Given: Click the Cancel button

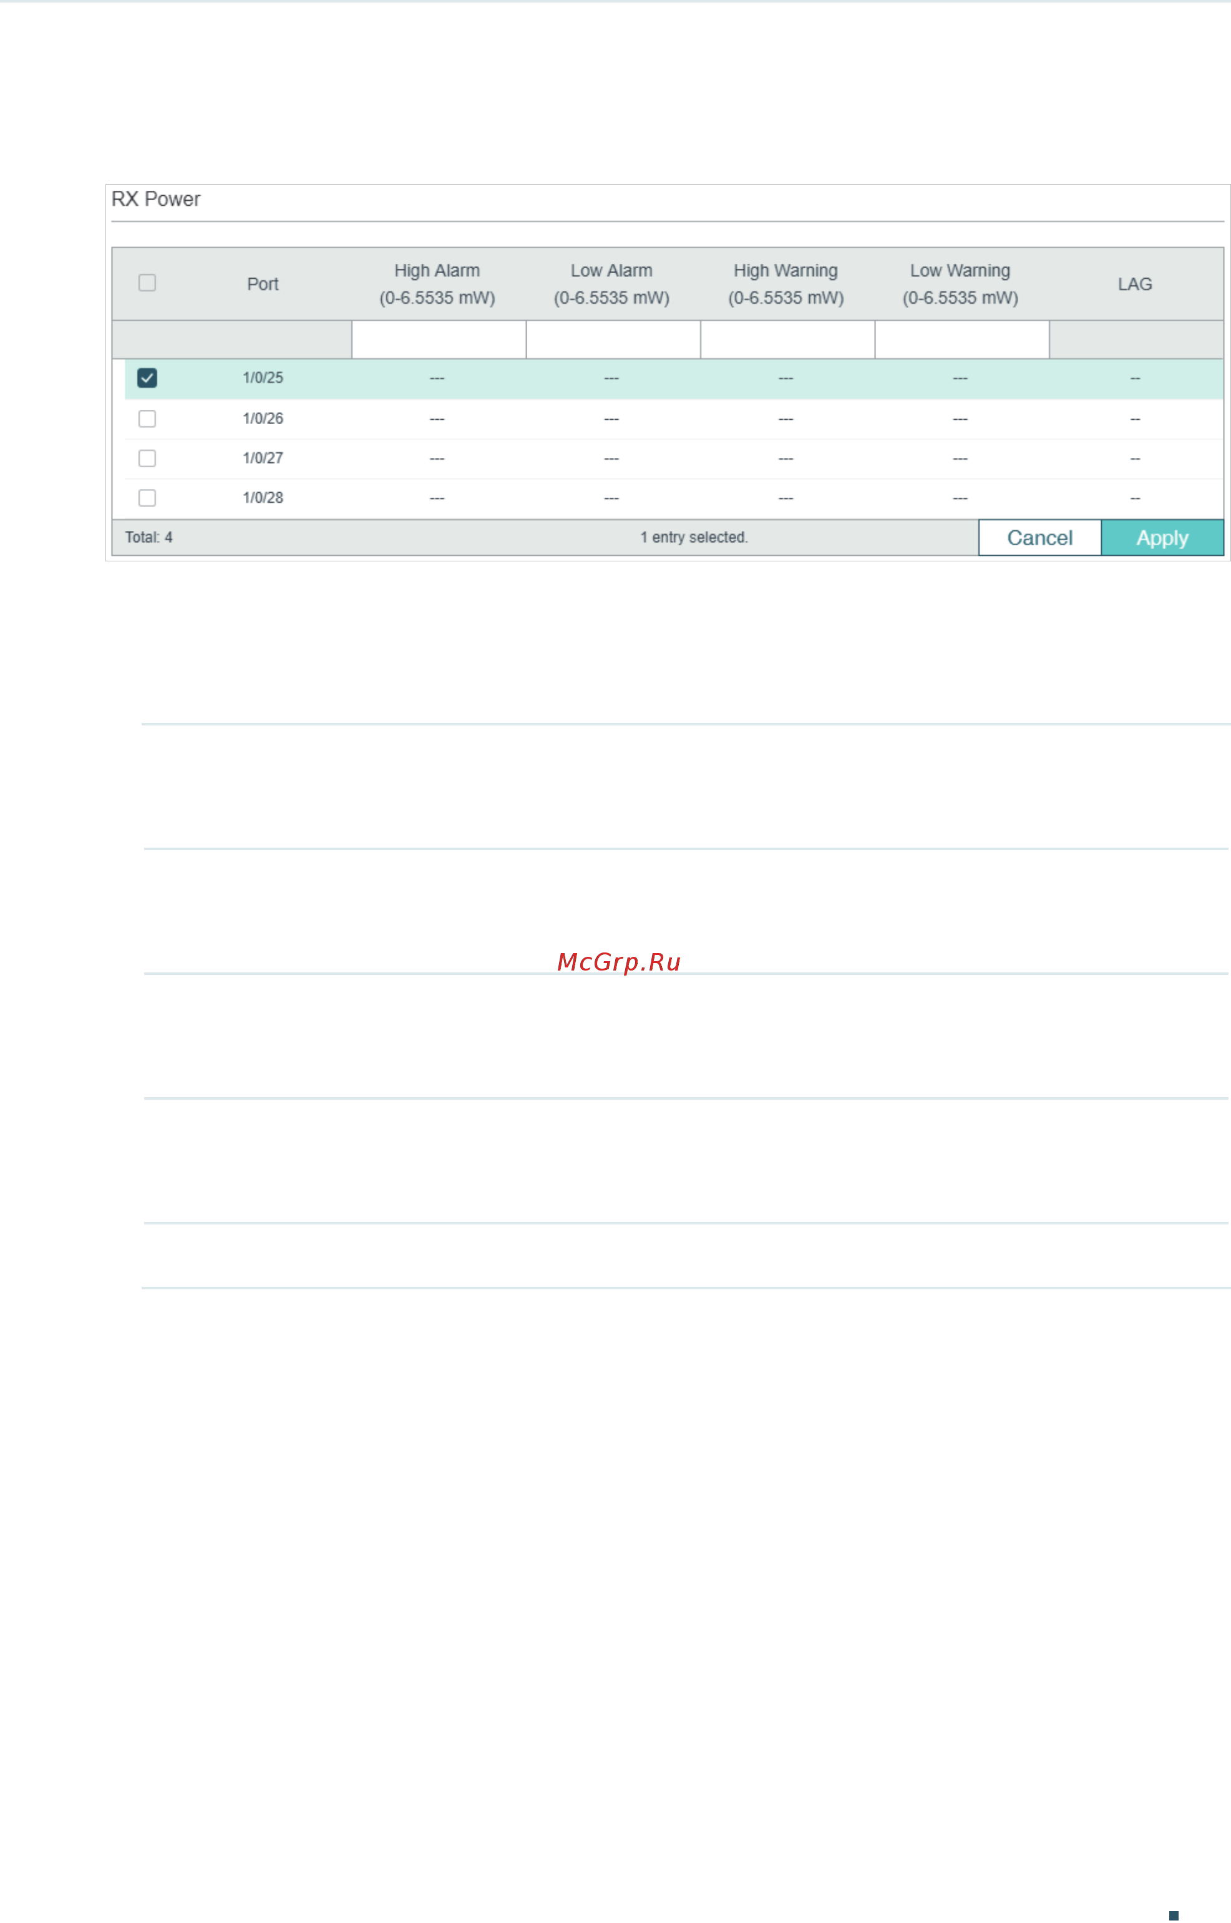Looking at the screenshot, I should click(x=1040, y=538).
